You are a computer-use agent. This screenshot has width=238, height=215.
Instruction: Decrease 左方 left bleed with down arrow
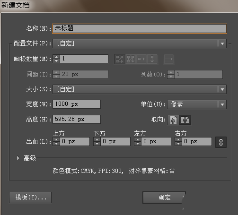(138, 144)
